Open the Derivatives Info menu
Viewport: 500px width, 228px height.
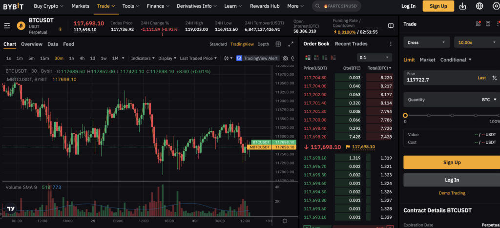click(197, 6)
